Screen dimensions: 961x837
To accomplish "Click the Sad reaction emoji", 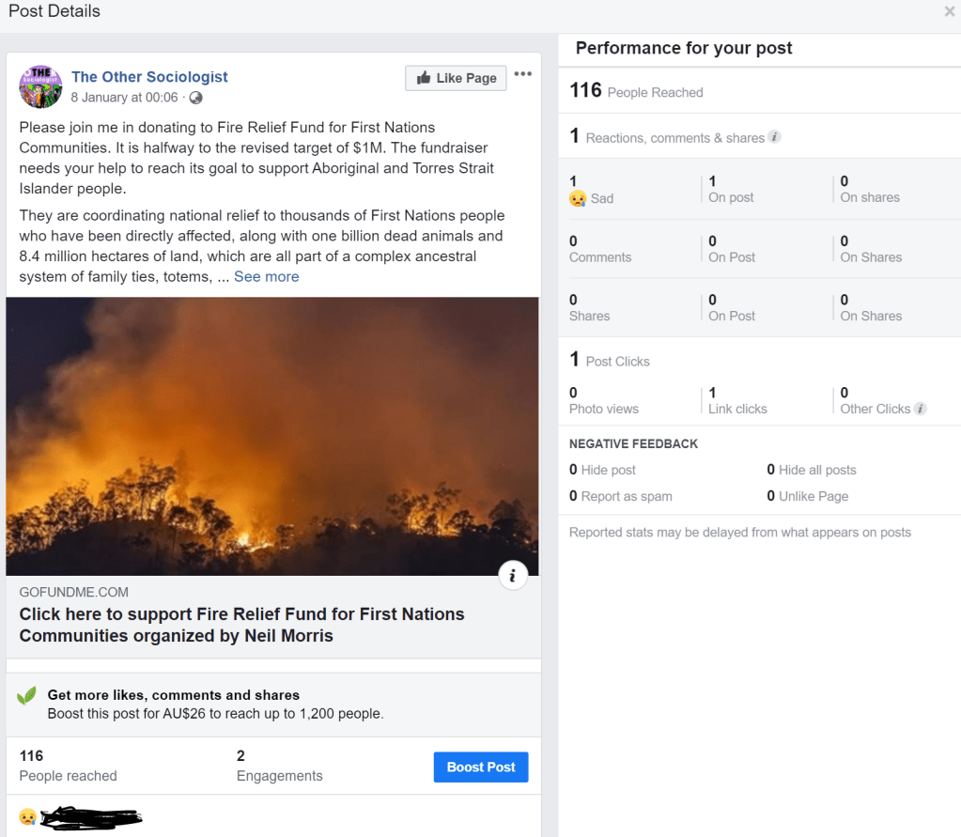I will point(580,198).
